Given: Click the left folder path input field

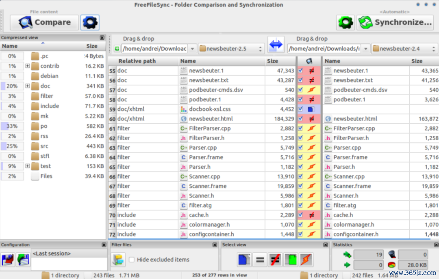Looking at the screenshot, I should pyautogui.click(x=154, y=49).
